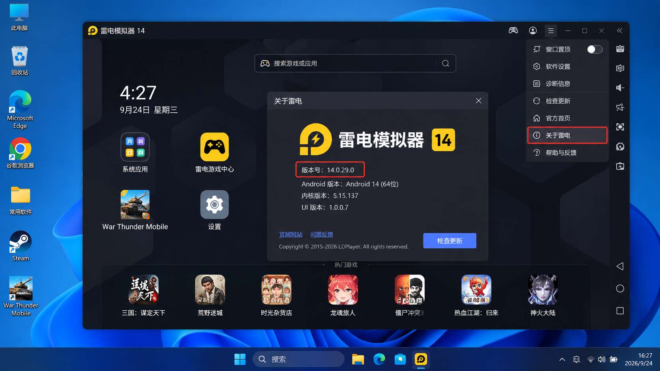Select 诊断信息 menu entry

tap(567, 84)
